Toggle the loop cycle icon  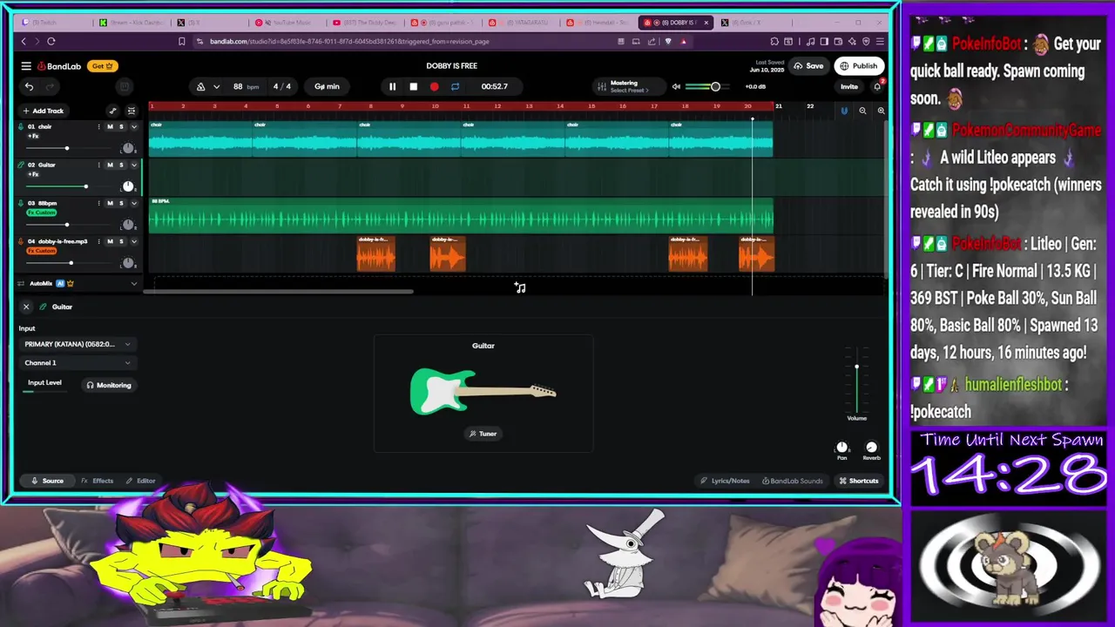455,86
